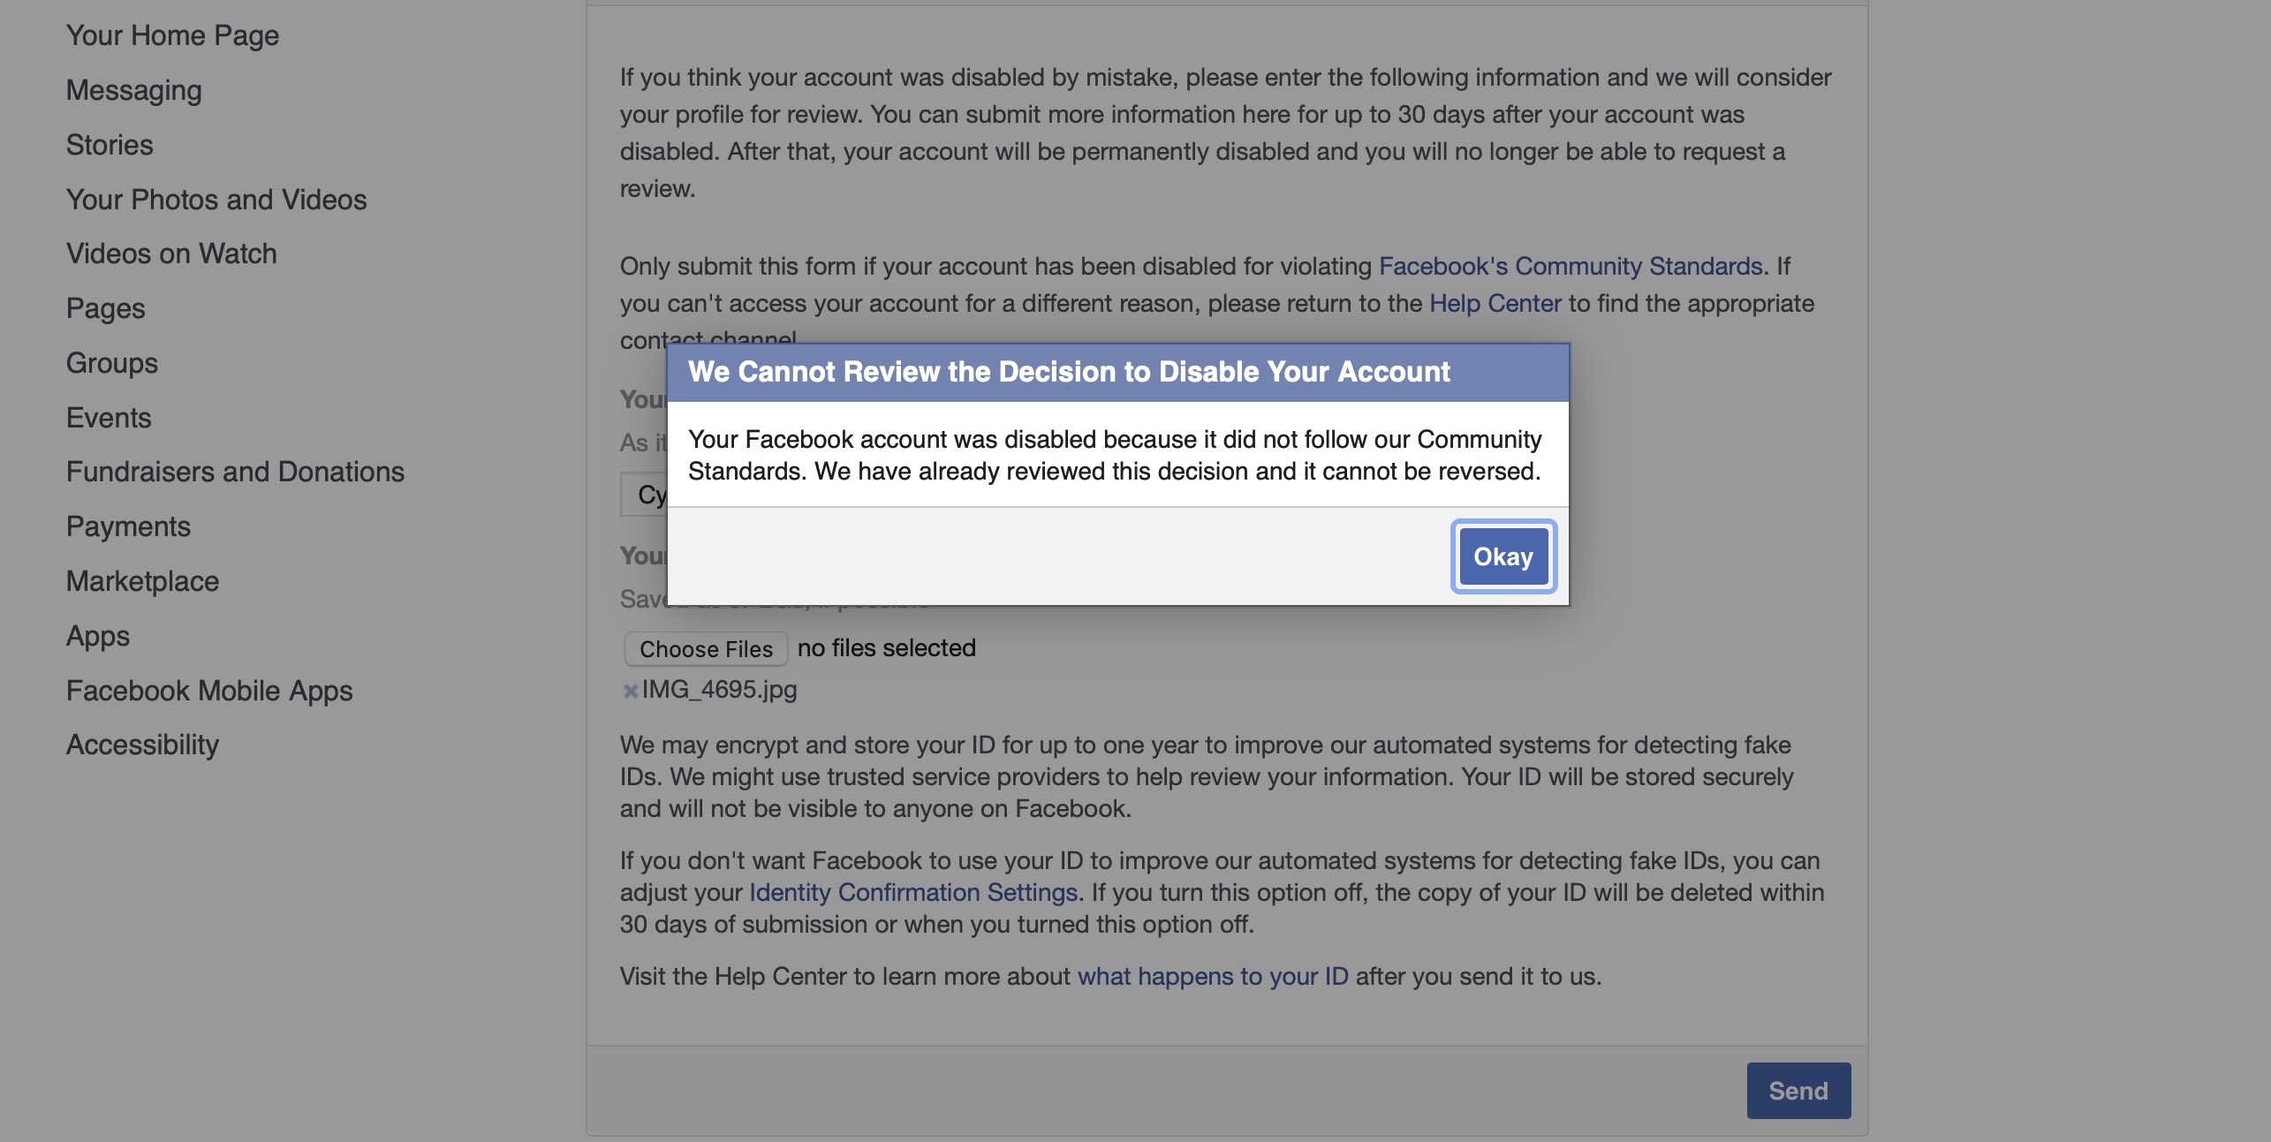2271x1142 pixels.
Task: Open Identity Confirmation Settings link
Action: (x=912, y=892)
